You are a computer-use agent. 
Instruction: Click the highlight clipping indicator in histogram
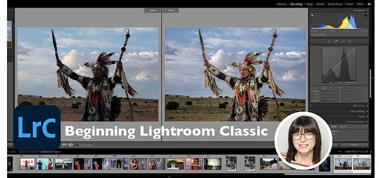click(365, 16)
